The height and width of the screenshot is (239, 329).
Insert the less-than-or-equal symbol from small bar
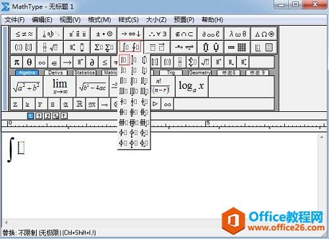click(105, 63)
